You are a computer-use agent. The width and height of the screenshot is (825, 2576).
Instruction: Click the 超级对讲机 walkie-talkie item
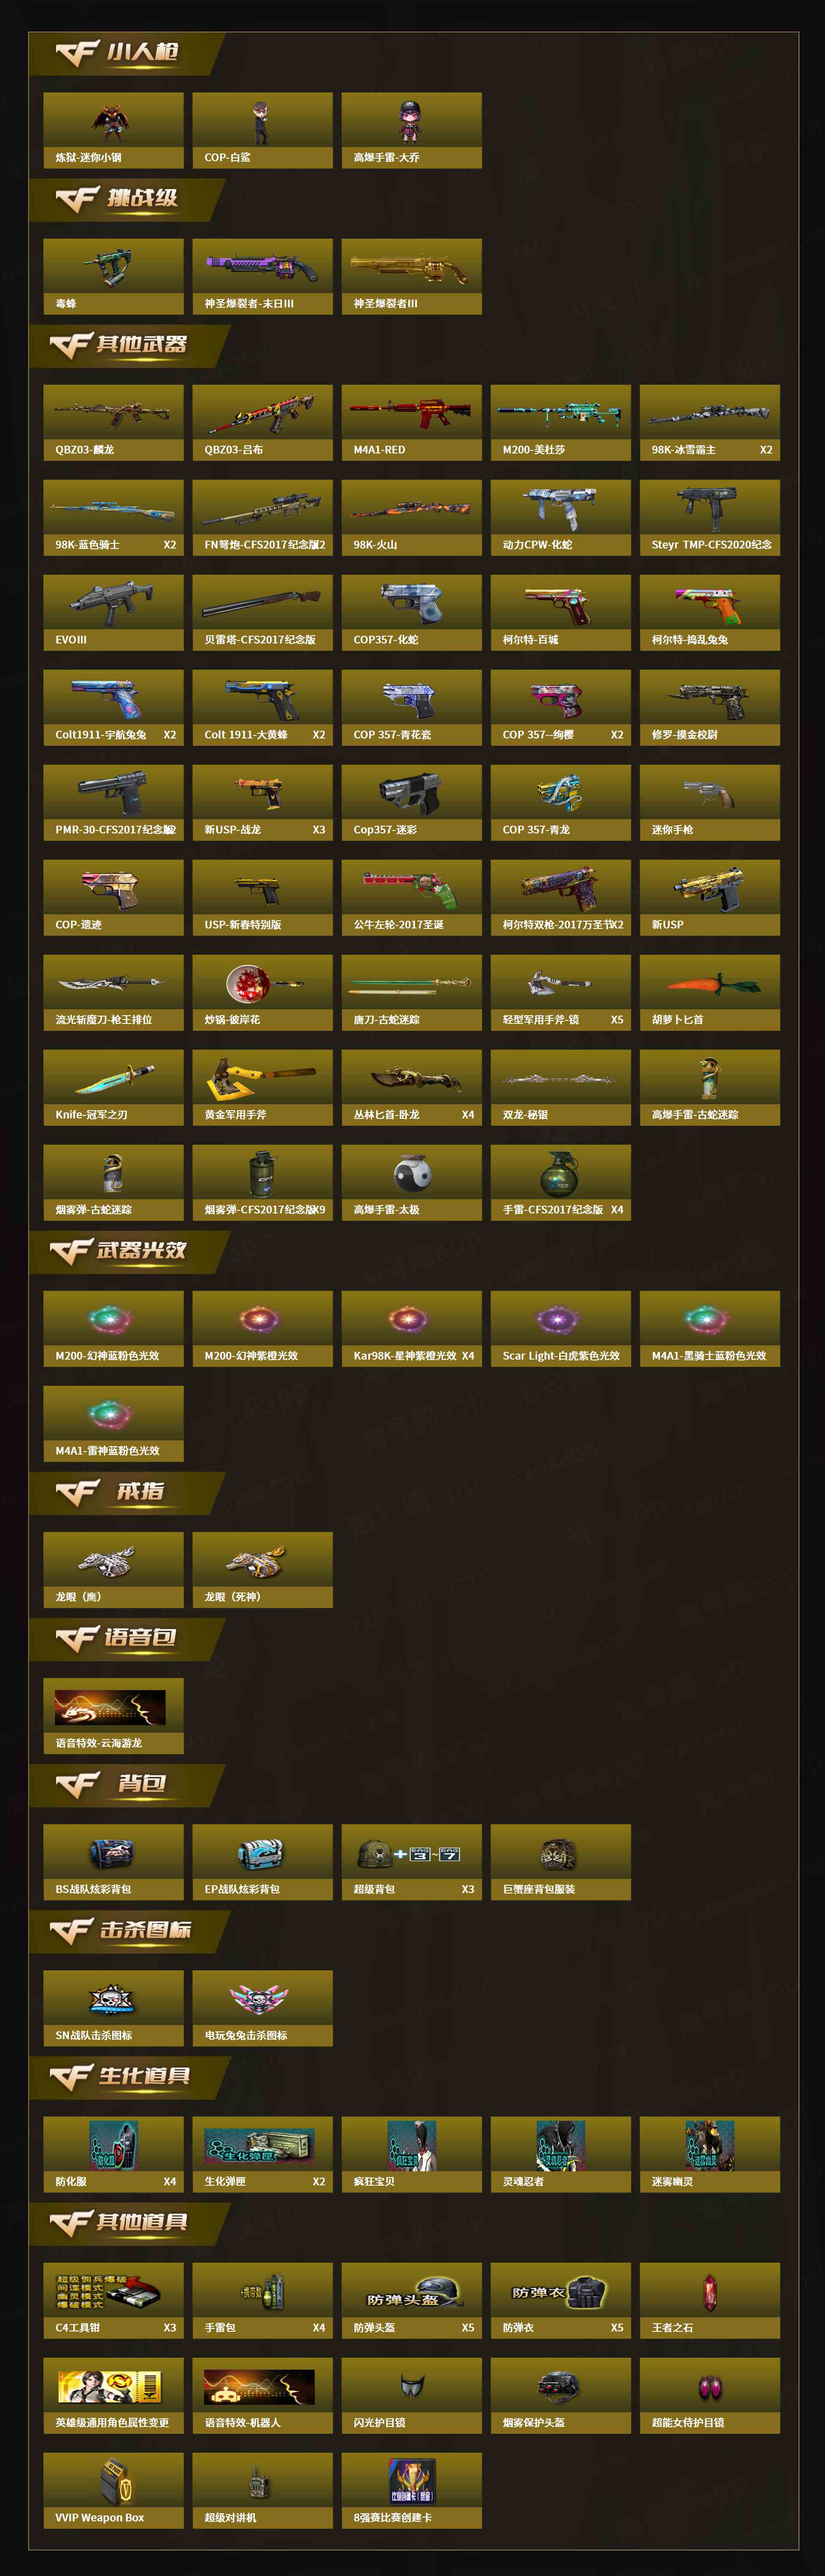tap(262, 2490)
